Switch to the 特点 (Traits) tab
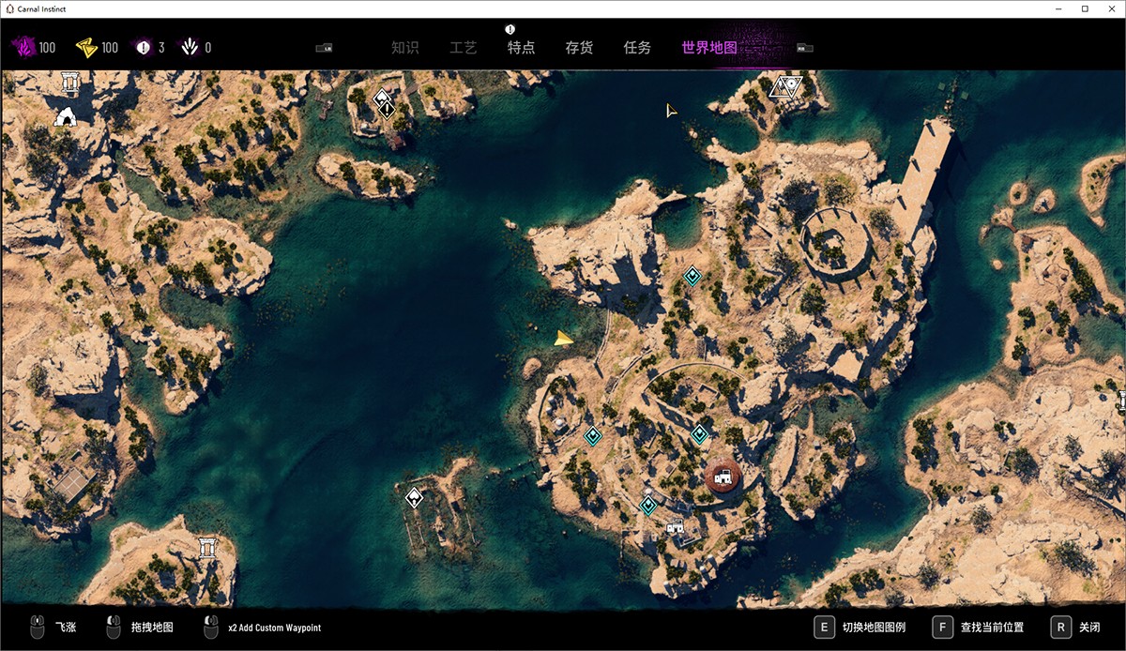This screenshot has height=651, width=1126. [521, 48]
